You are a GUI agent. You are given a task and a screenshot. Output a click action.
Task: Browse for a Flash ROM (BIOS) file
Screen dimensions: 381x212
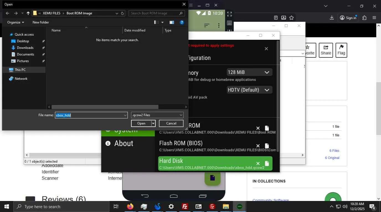click(267, 146)
